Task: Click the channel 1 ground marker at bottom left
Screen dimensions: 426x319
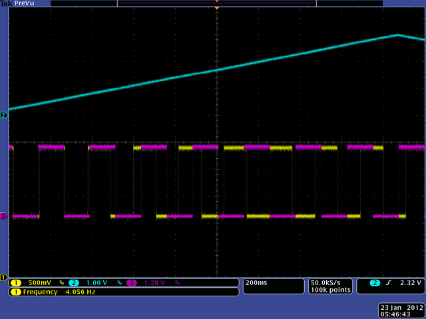Action: click(x=3, y=276)
